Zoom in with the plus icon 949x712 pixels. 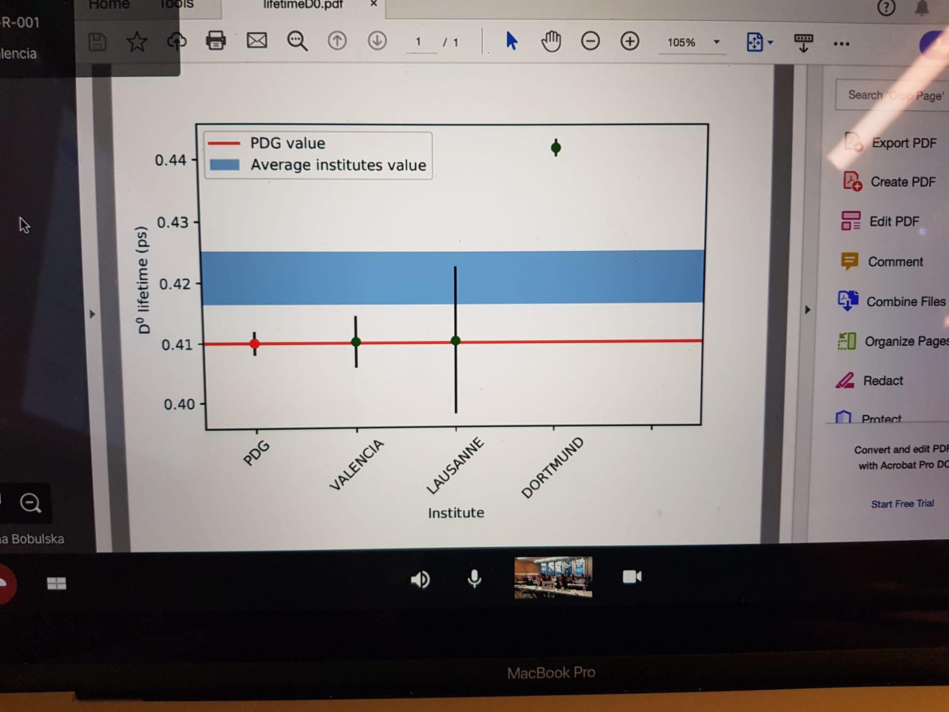tap(629, 41)
